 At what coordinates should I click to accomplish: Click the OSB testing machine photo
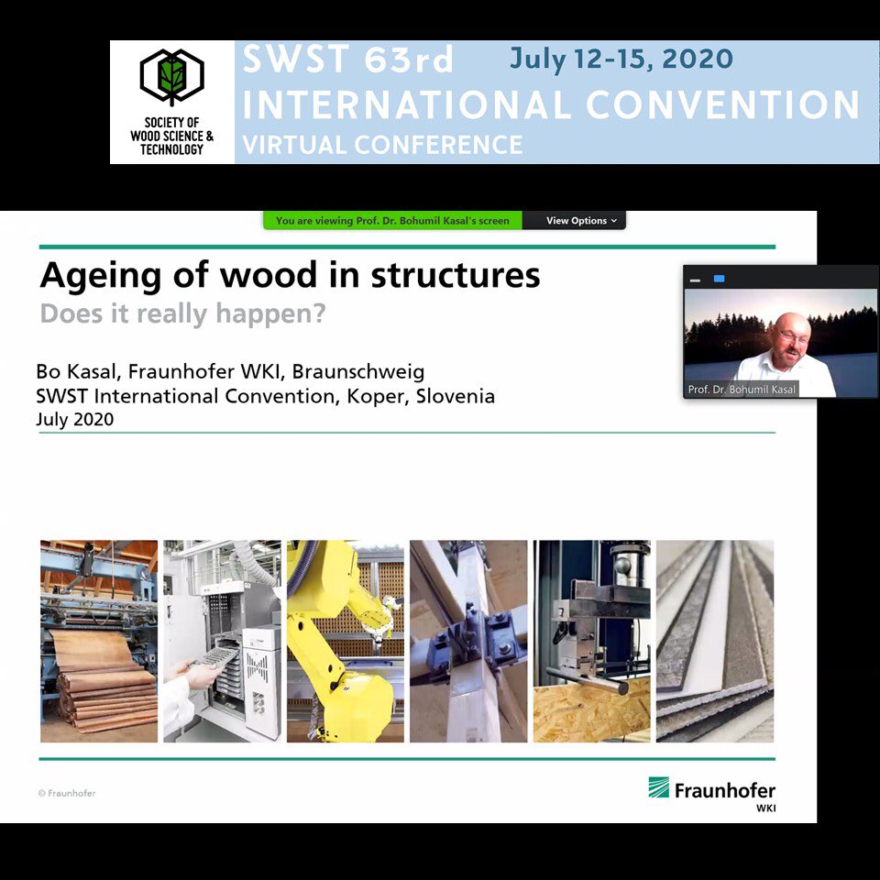point(592,642)
